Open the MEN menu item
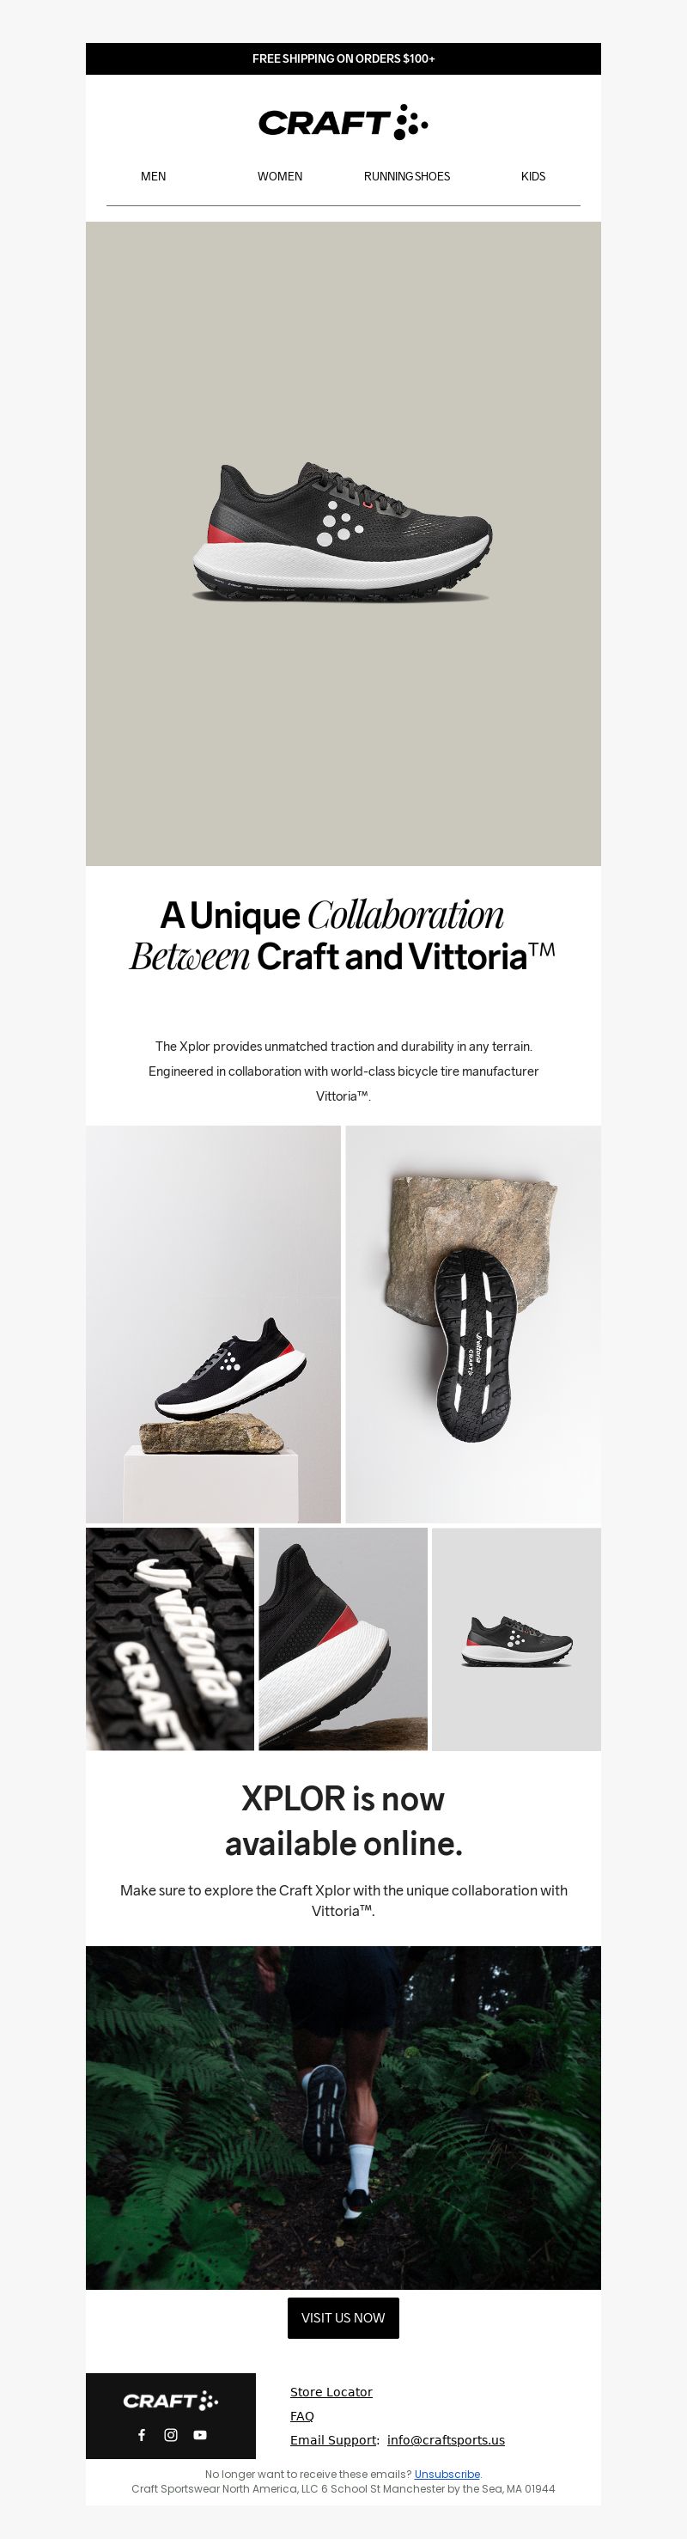 [153, 176]
